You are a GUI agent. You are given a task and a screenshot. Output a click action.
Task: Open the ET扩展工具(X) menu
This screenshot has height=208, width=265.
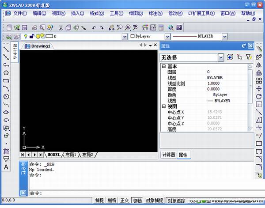coord(201,13)
